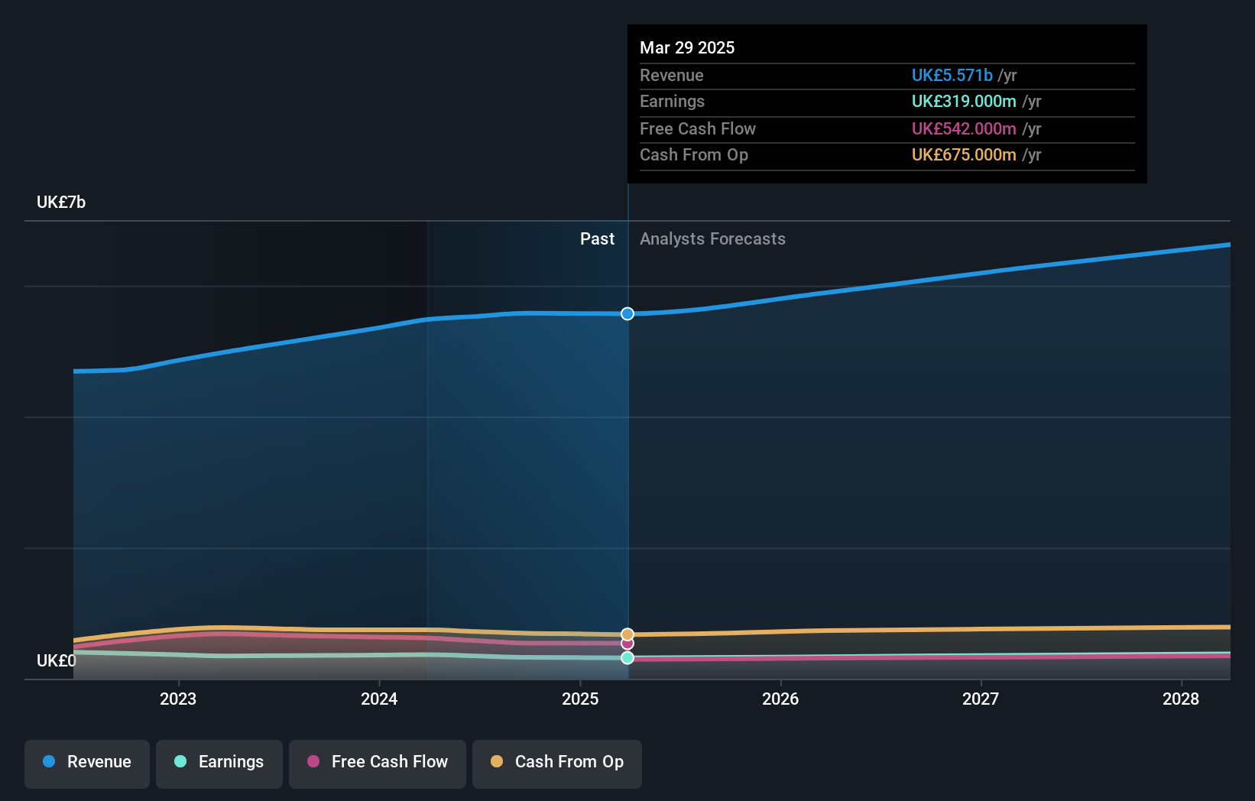Select the orange Cash From Op chart marker

click(x=627, y=633)
